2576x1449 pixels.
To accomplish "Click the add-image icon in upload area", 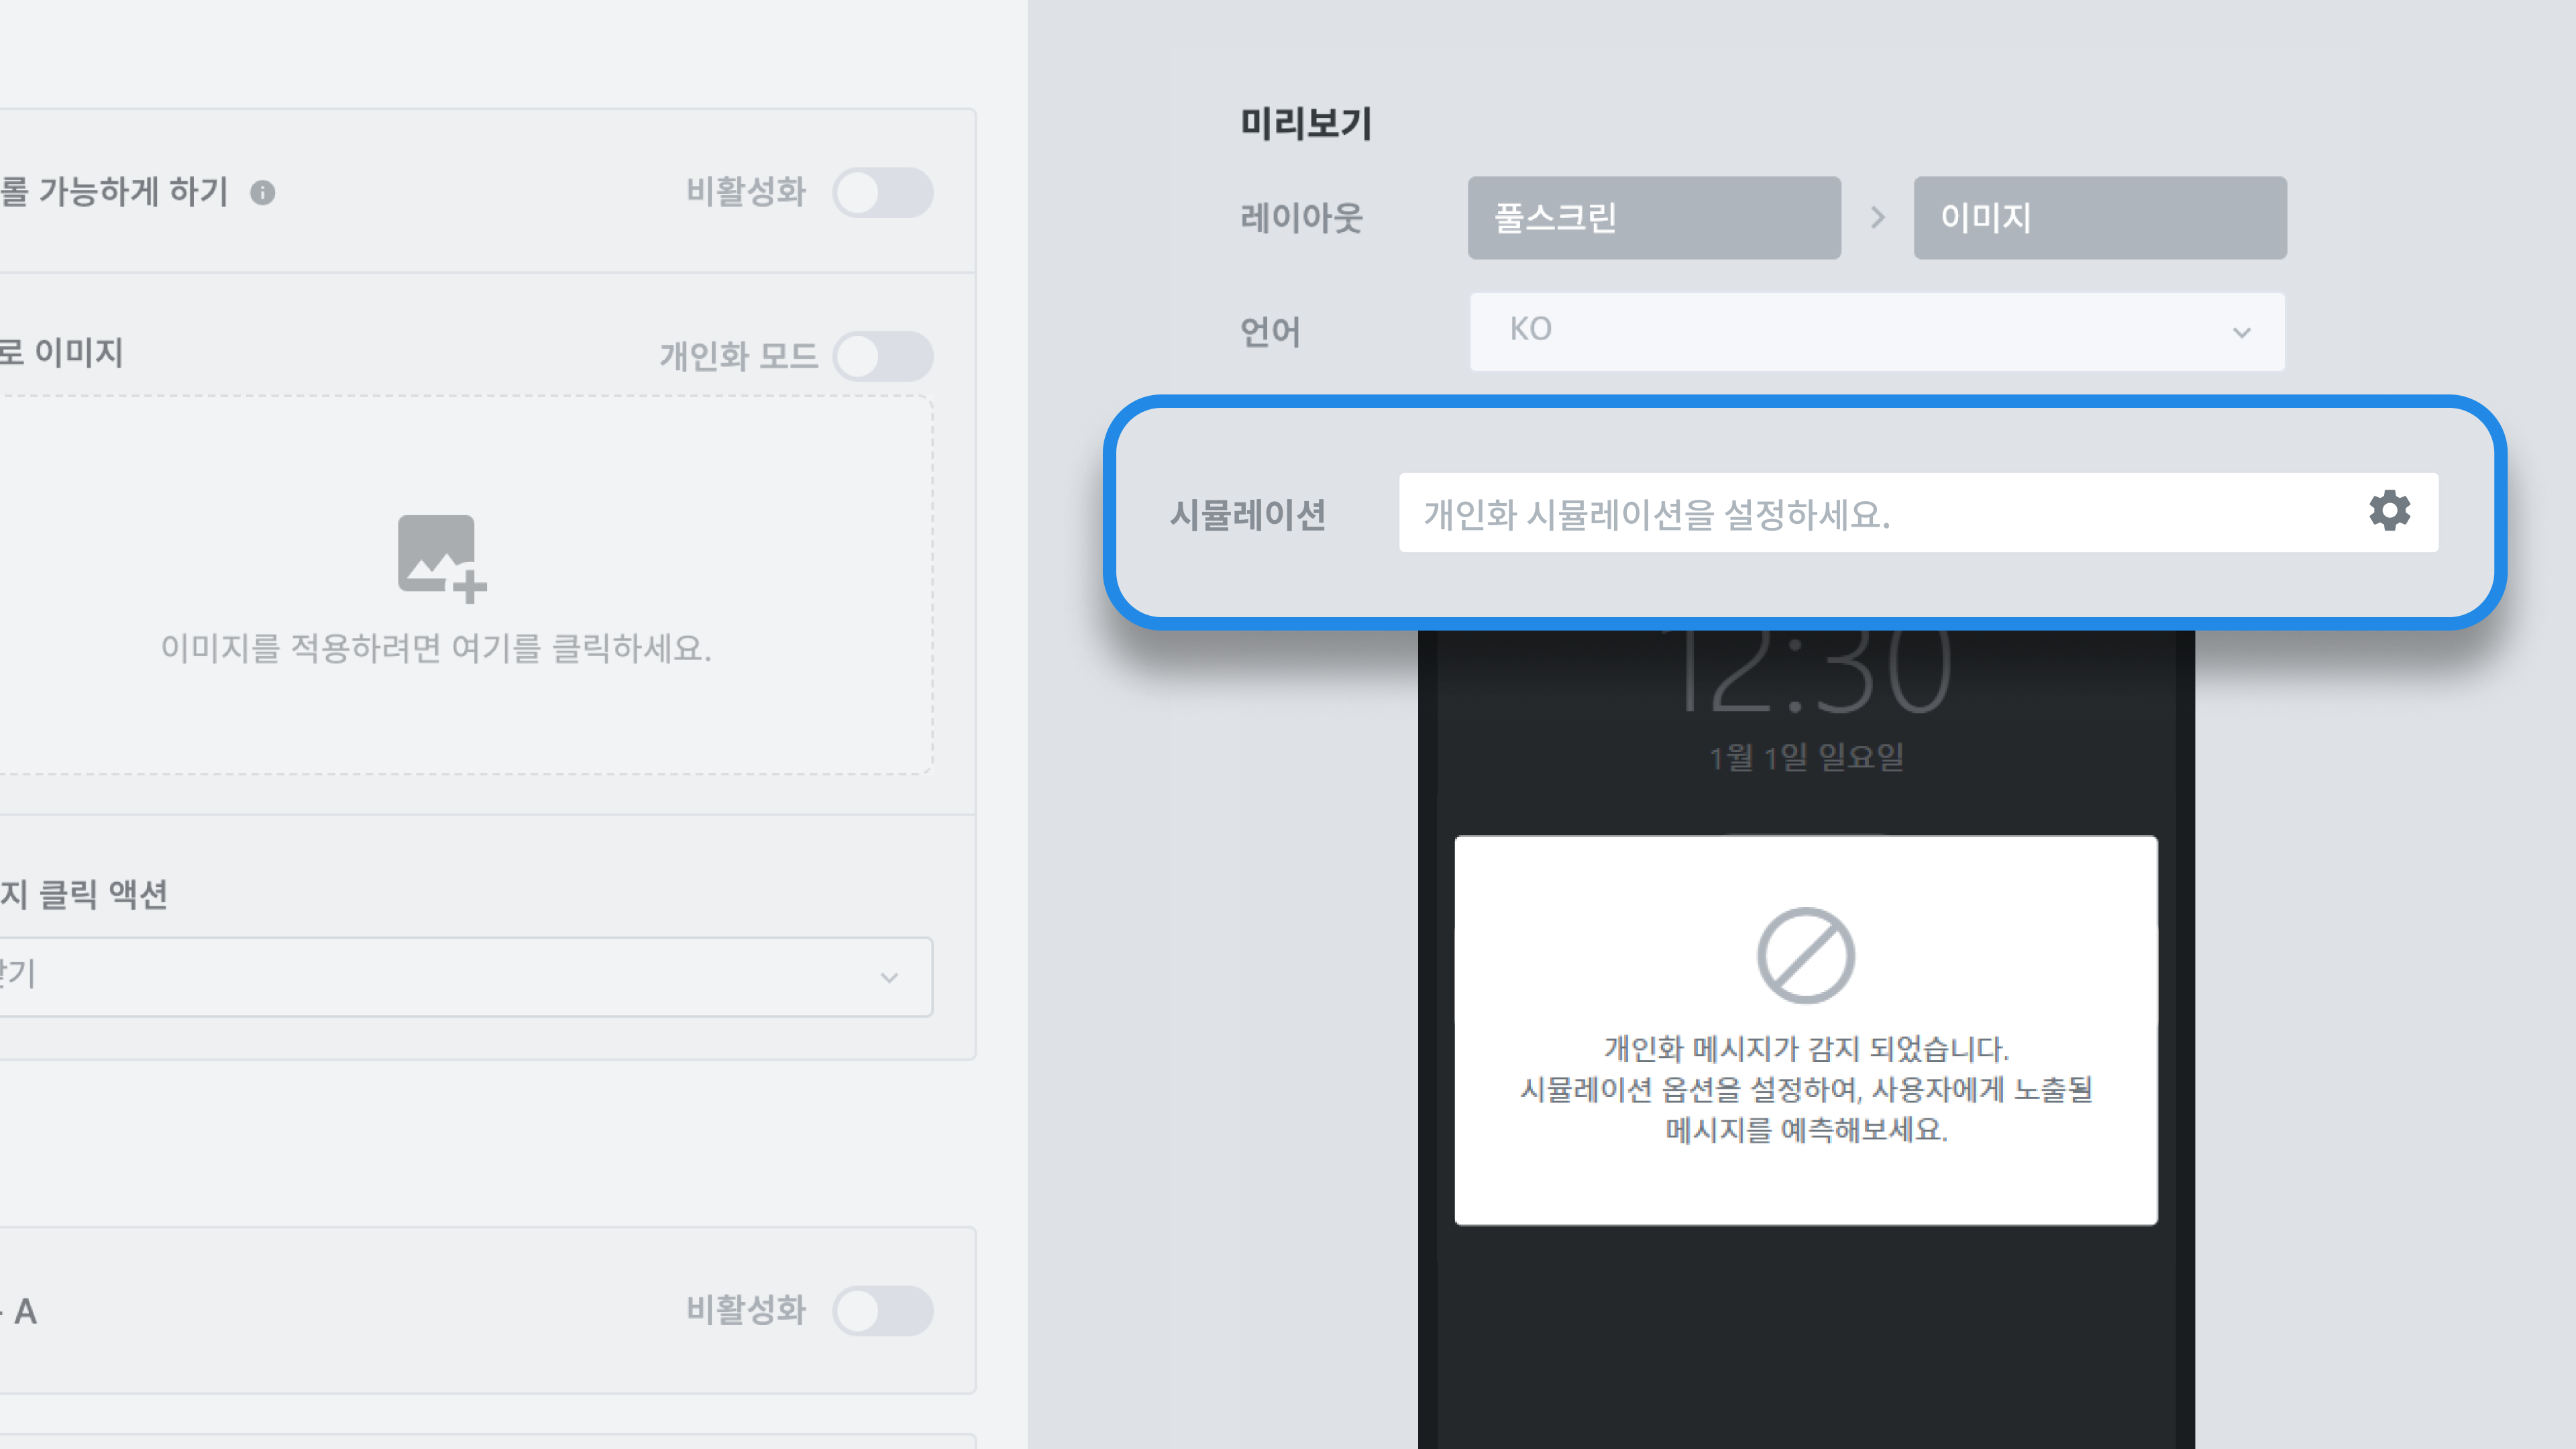I will coord(441,558).
